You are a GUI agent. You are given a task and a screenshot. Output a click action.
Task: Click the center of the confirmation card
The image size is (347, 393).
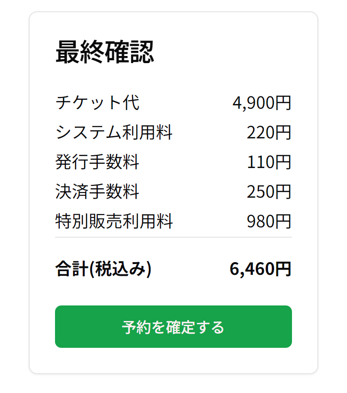[173, 193]
